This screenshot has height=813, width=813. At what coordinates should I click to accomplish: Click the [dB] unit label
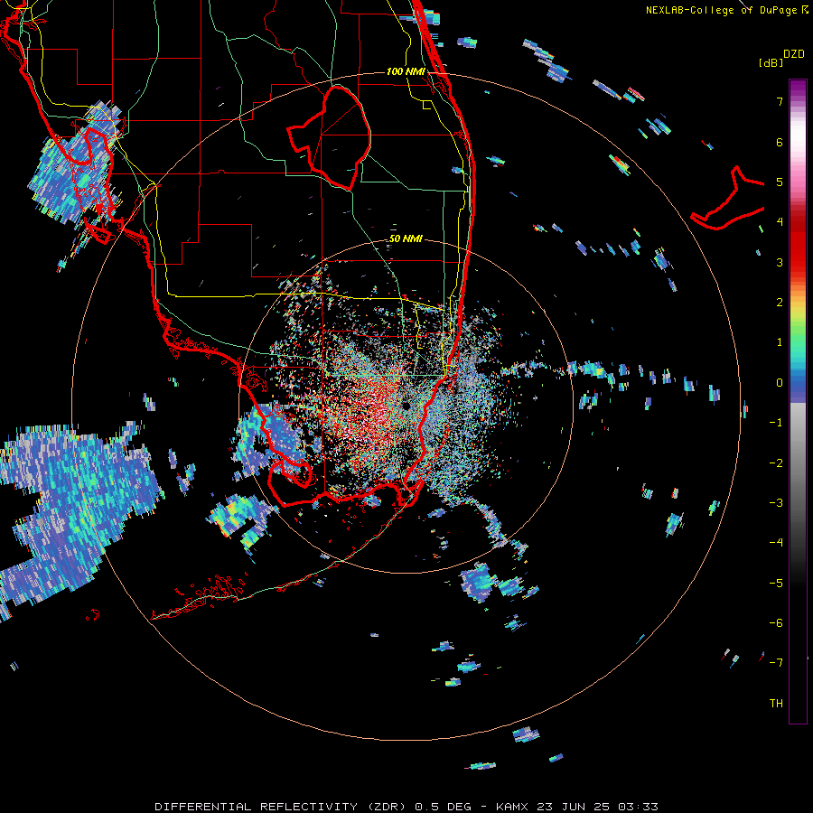point(771,62)
